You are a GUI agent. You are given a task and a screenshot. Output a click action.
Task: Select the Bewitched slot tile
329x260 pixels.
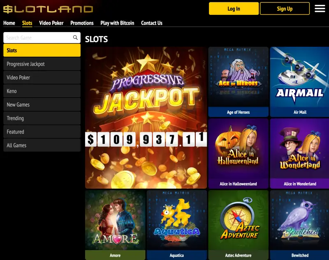click(x=299, y=225)
